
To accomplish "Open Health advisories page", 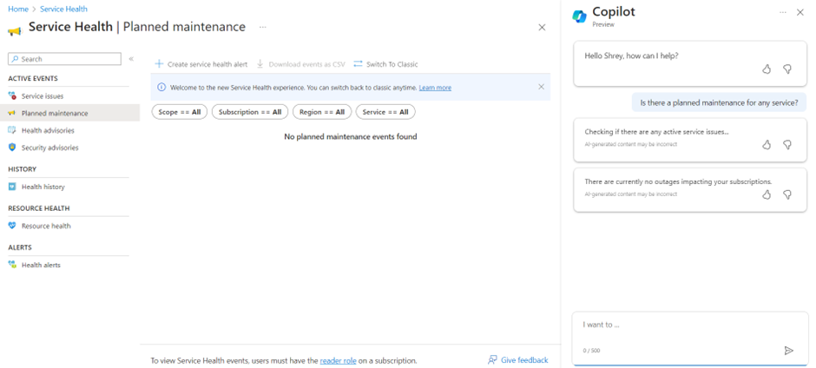I will pos(48,130).
